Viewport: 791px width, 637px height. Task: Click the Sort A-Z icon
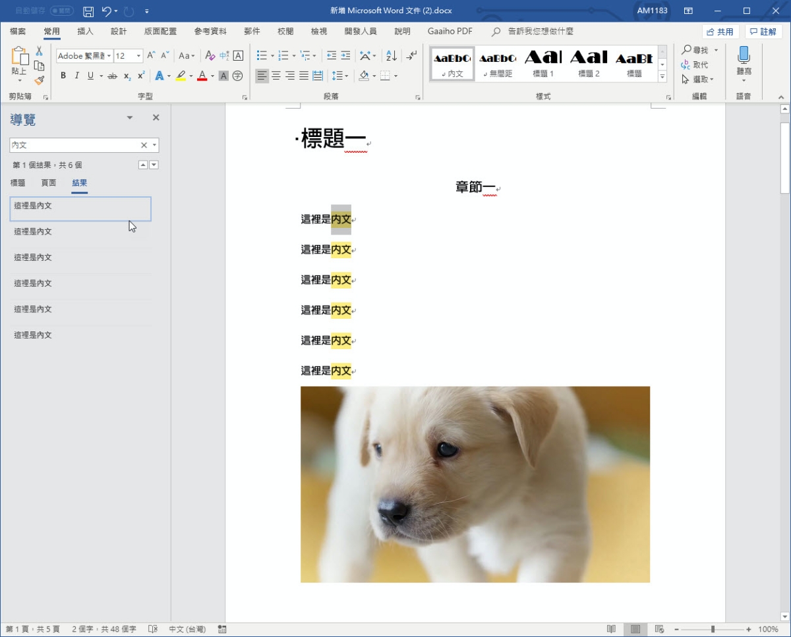pyautogui.click(x=391, y=56)
